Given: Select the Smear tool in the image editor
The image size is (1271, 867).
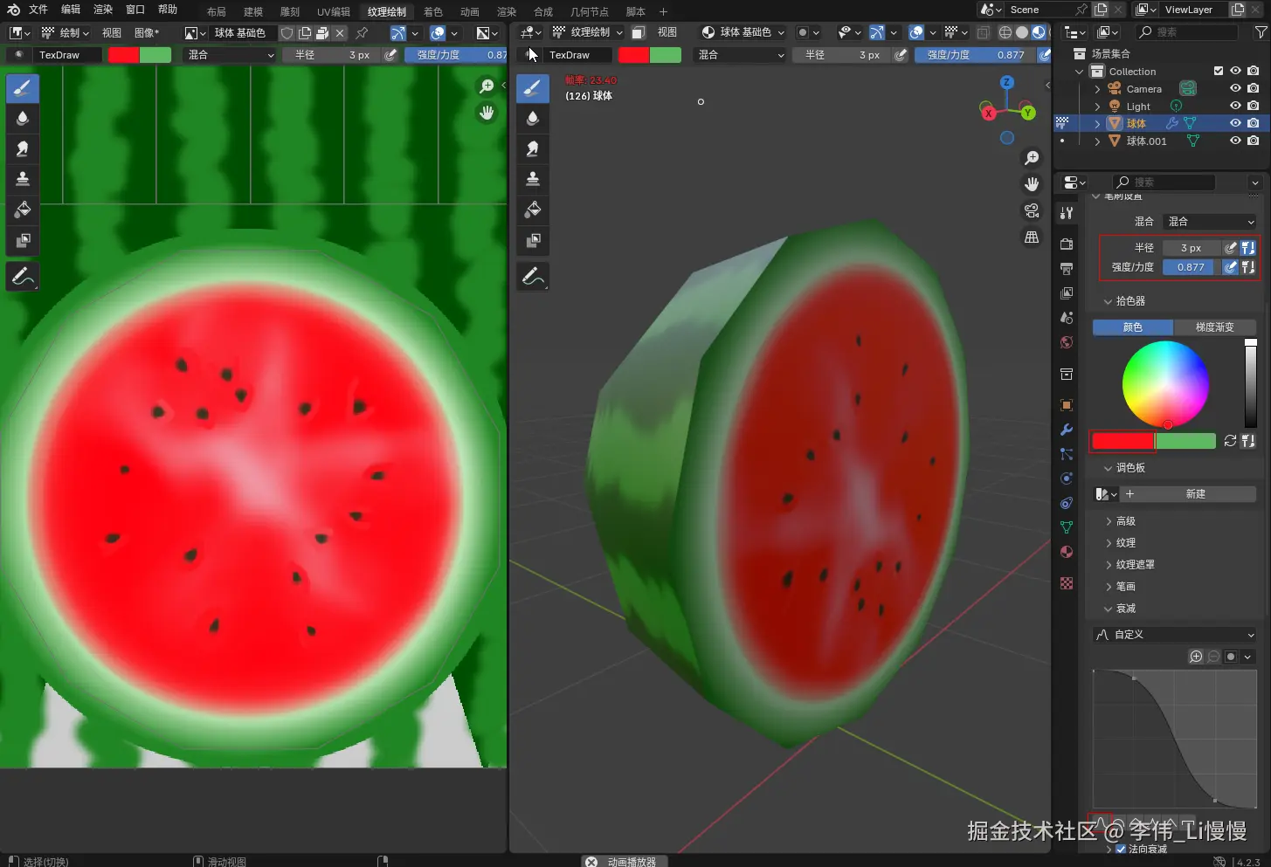Looking at the screenshot, I should point(23,148).
